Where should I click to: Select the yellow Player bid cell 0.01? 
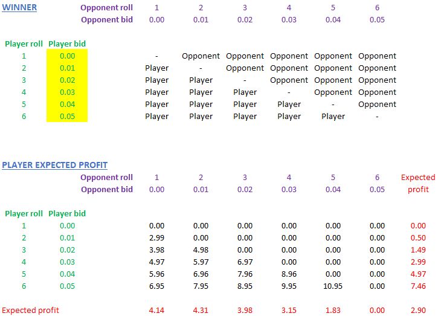click(x=67, y=68)
